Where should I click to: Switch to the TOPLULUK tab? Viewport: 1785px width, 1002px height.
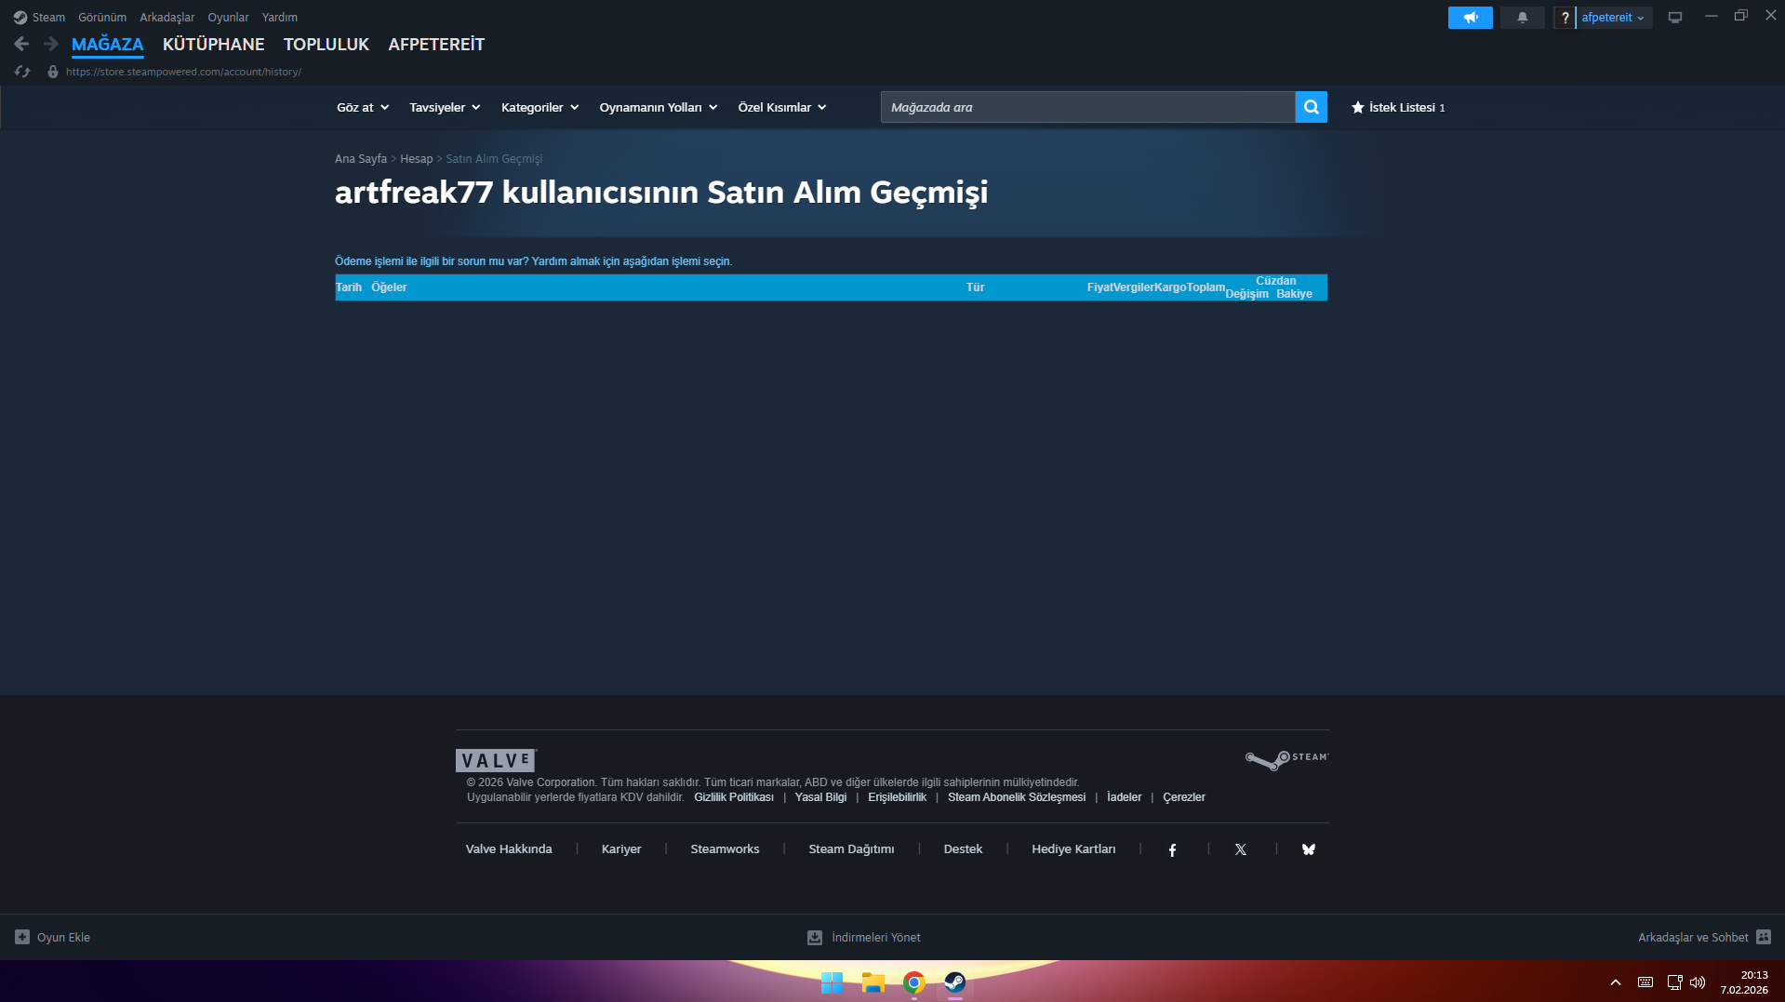pyautogui.click(x=326, y=45)
